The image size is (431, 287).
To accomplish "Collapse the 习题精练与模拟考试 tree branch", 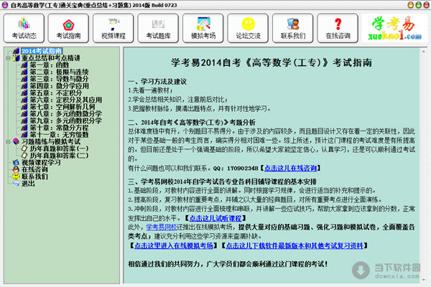I will [x=8, y=142].
